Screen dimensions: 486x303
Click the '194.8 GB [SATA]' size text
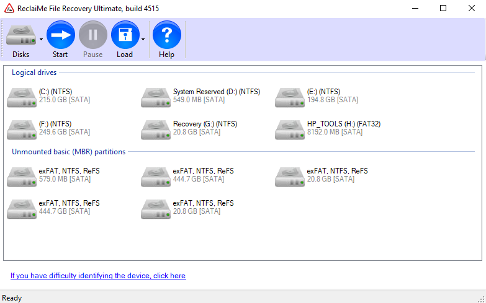[333, 100]
